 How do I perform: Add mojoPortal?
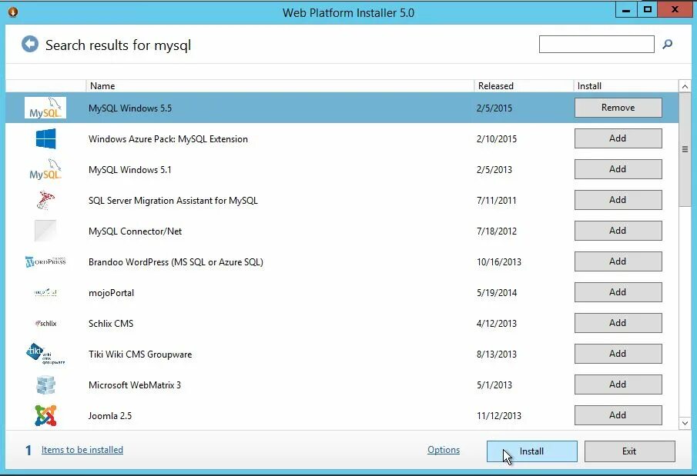point(618,292)
